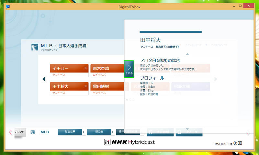
Task: Click the faded right arrow of carousel
Action: tap(216, 79)
